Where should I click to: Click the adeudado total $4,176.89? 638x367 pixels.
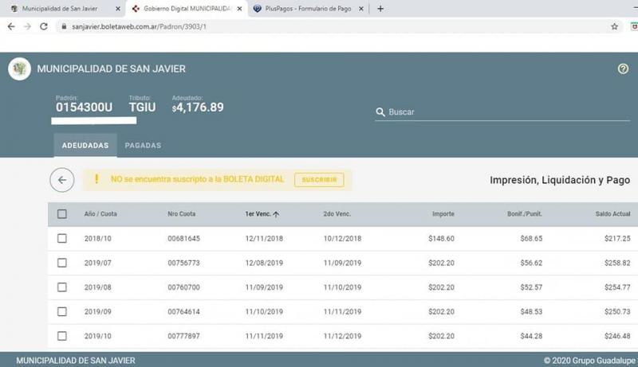pos(198,107)
